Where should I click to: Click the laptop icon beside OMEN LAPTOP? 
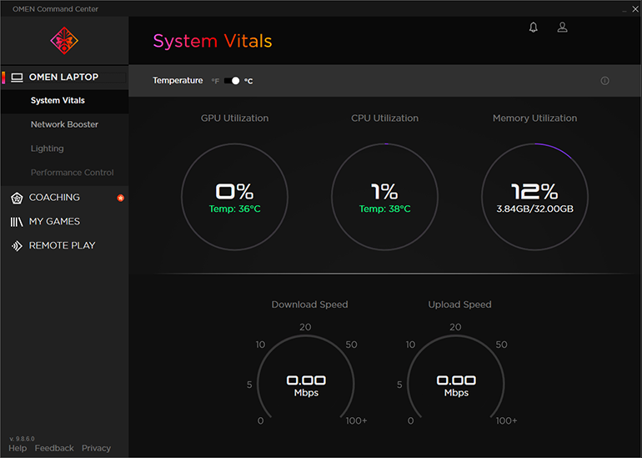click(x=17, y=78)
